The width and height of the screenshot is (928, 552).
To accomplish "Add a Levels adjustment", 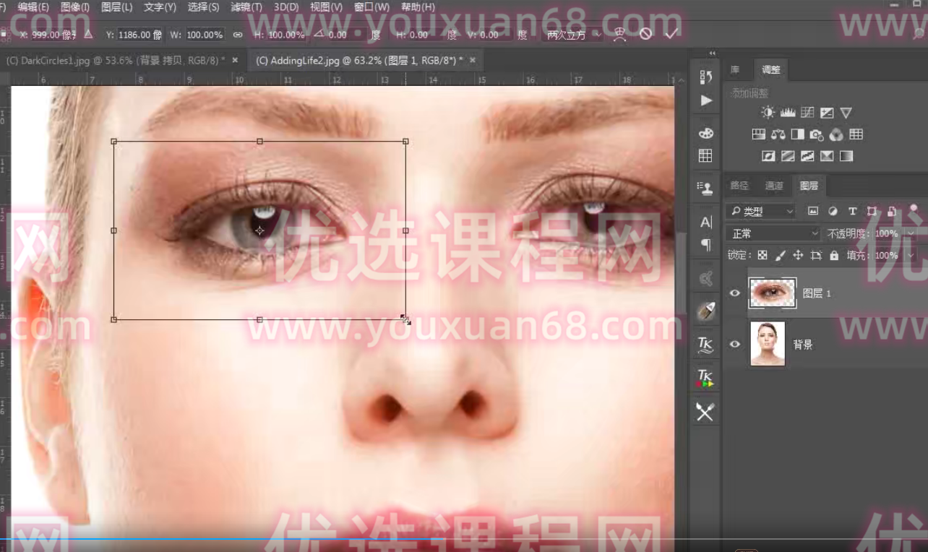I will click(788, 113).
